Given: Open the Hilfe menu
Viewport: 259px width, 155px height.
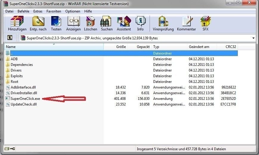Looking at the screenshot, I should 88,11.
